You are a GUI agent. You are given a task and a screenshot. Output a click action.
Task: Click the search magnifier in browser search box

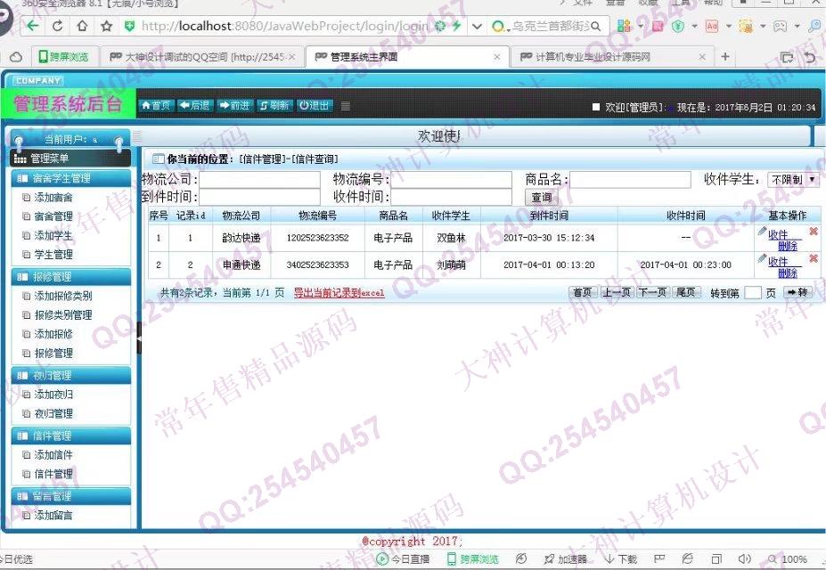click(x=596, y=26)
